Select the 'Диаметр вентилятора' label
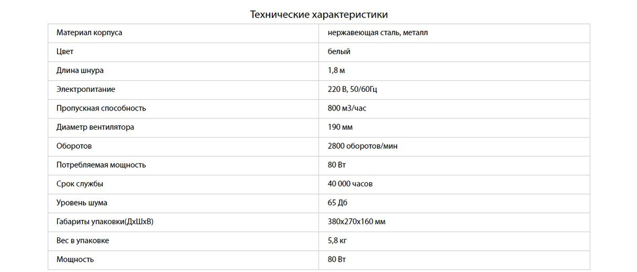Viewport: 637px width, 272px height. point(95,127)
